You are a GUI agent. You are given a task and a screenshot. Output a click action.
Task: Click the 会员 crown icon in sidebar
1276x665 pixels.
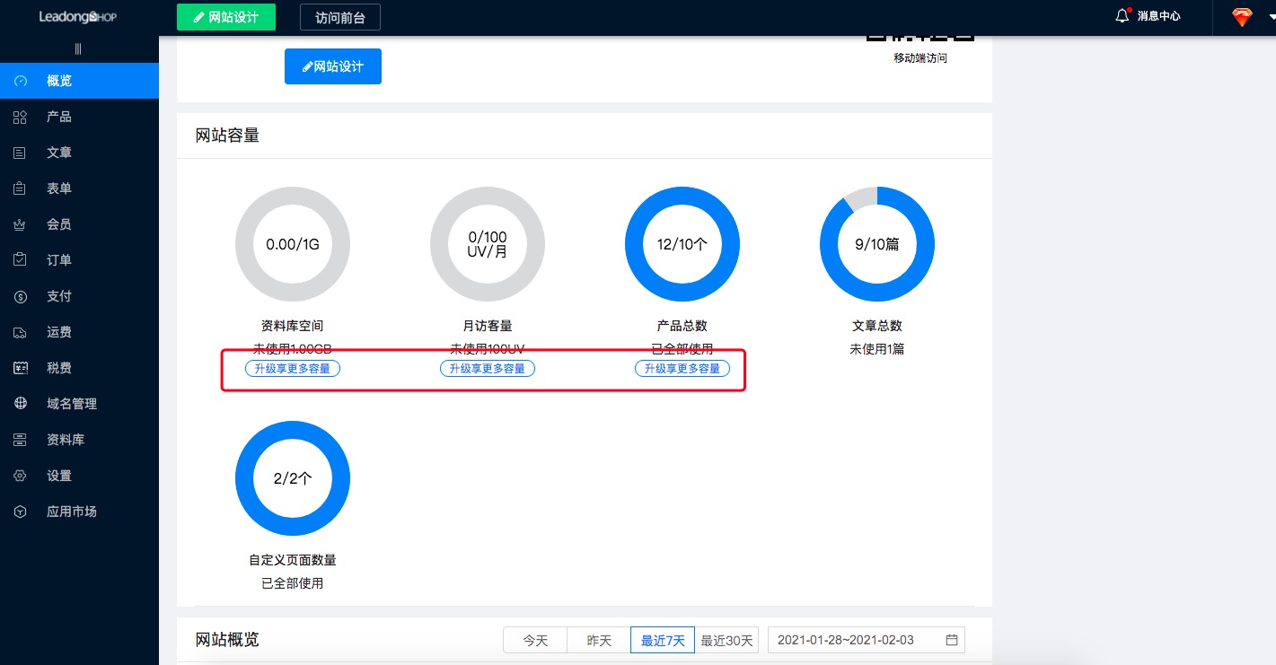click(x=20, y=224)
